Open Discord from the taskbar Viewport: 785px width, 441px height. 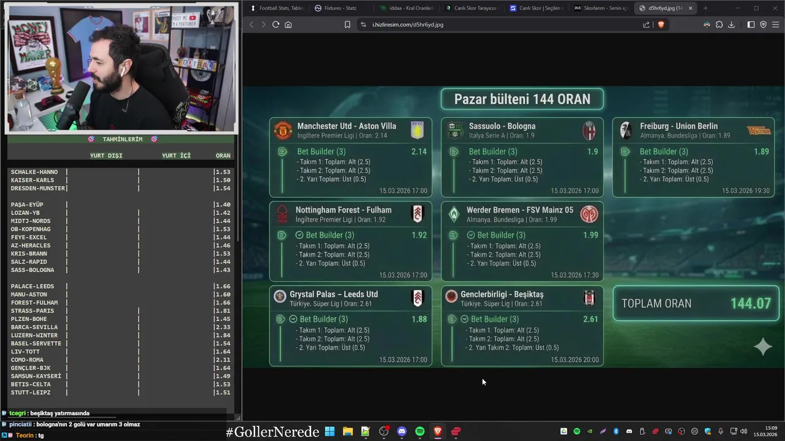[x=402, y=431]
